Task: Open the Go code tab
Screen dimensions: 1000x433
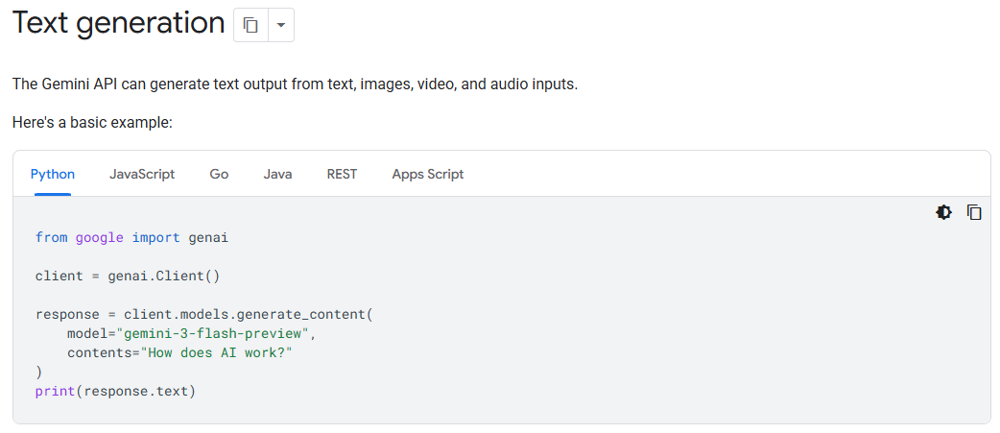Action: pos(219,174)
